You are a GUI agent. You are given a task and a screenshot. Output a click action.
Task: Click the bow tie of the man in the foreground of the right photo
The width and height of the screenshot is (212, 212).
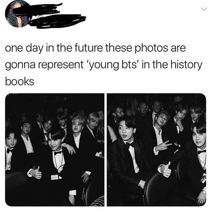pos(130,144)
